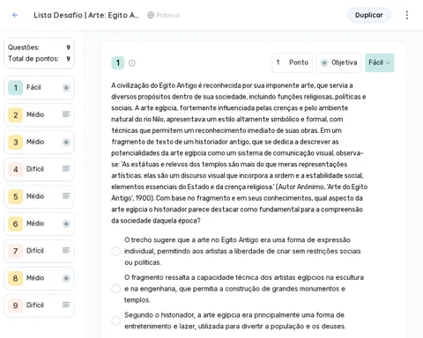Open the three-dot more options menu

(x=407, y=15)
